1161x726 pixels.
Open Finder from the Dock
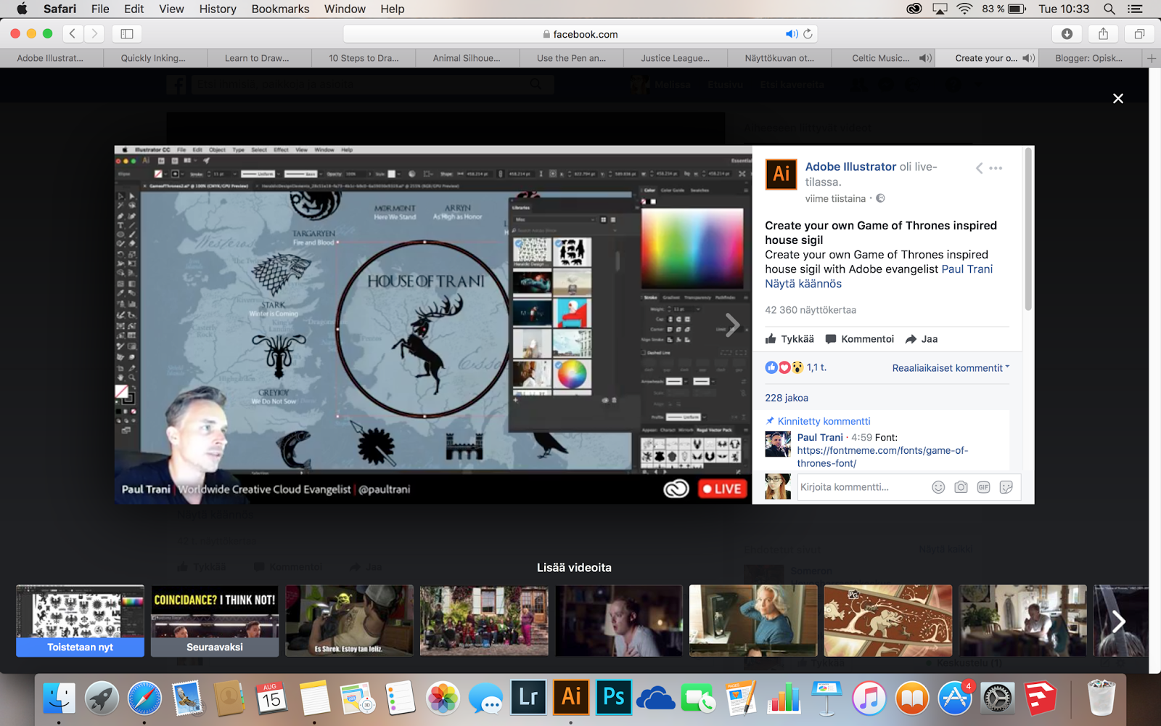pos(59,698)
